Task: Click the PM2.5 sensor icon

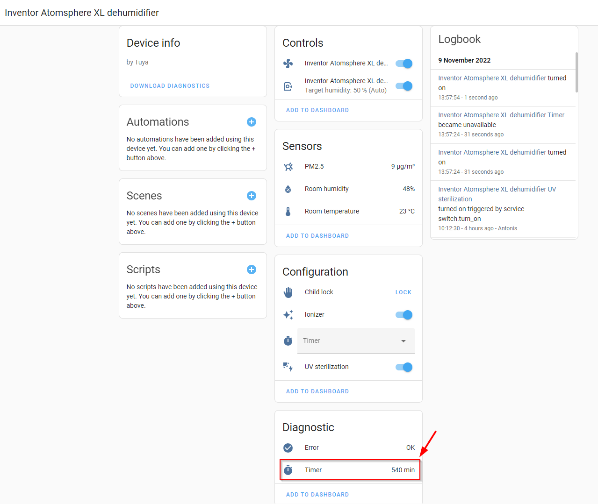Action: 288,166
